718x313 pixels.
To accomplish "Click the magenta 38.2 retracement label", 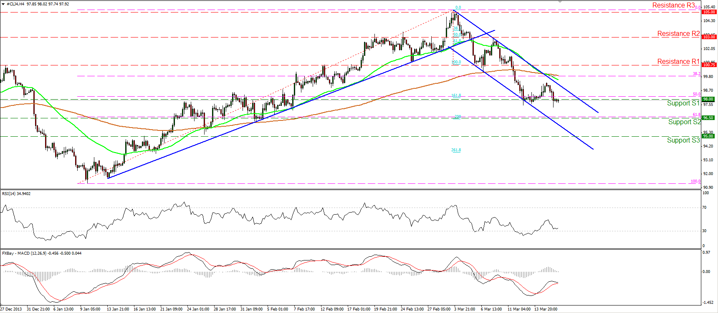I will click(x=697, y=74).
